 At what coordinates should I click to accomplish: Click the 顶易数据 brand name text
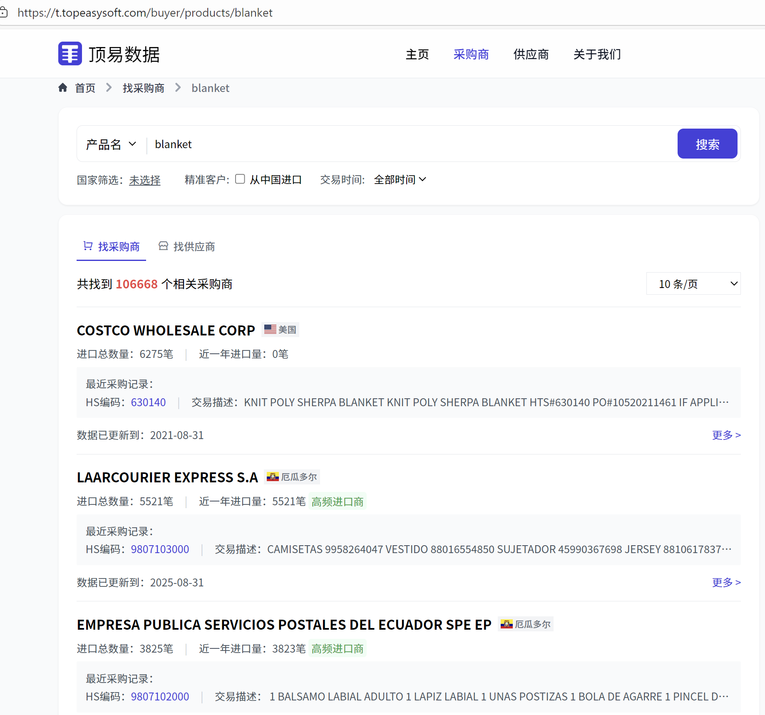point(124,54)
